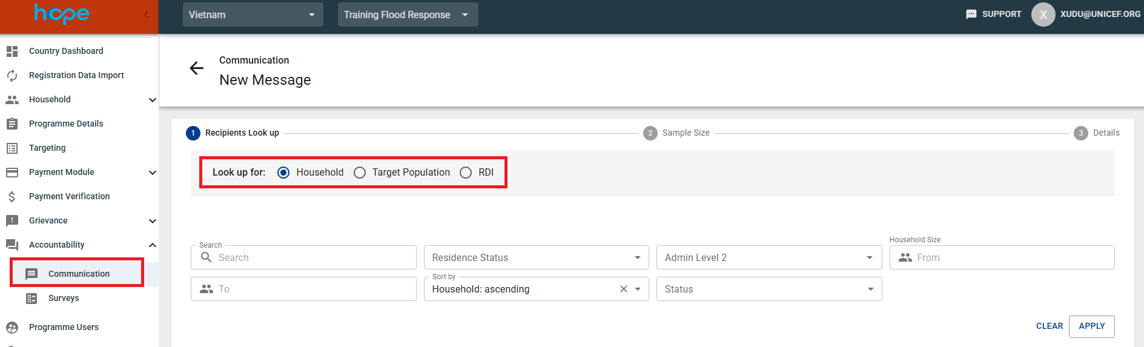
Task: Click the Programme Details clipboard icon
Action: [12, 124]
